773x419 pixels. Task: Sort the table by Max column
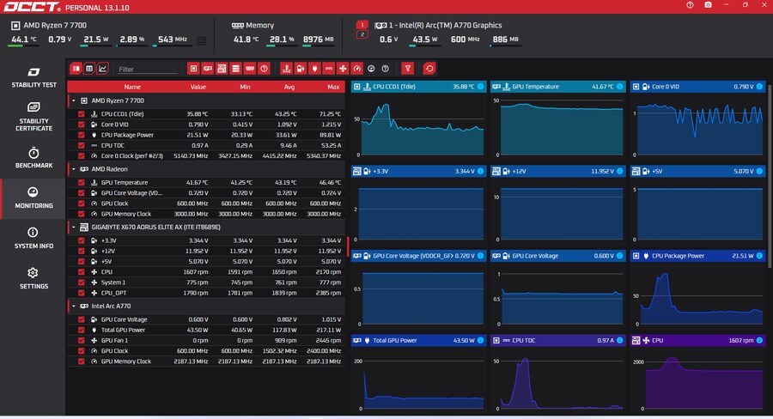coord(333,87)
